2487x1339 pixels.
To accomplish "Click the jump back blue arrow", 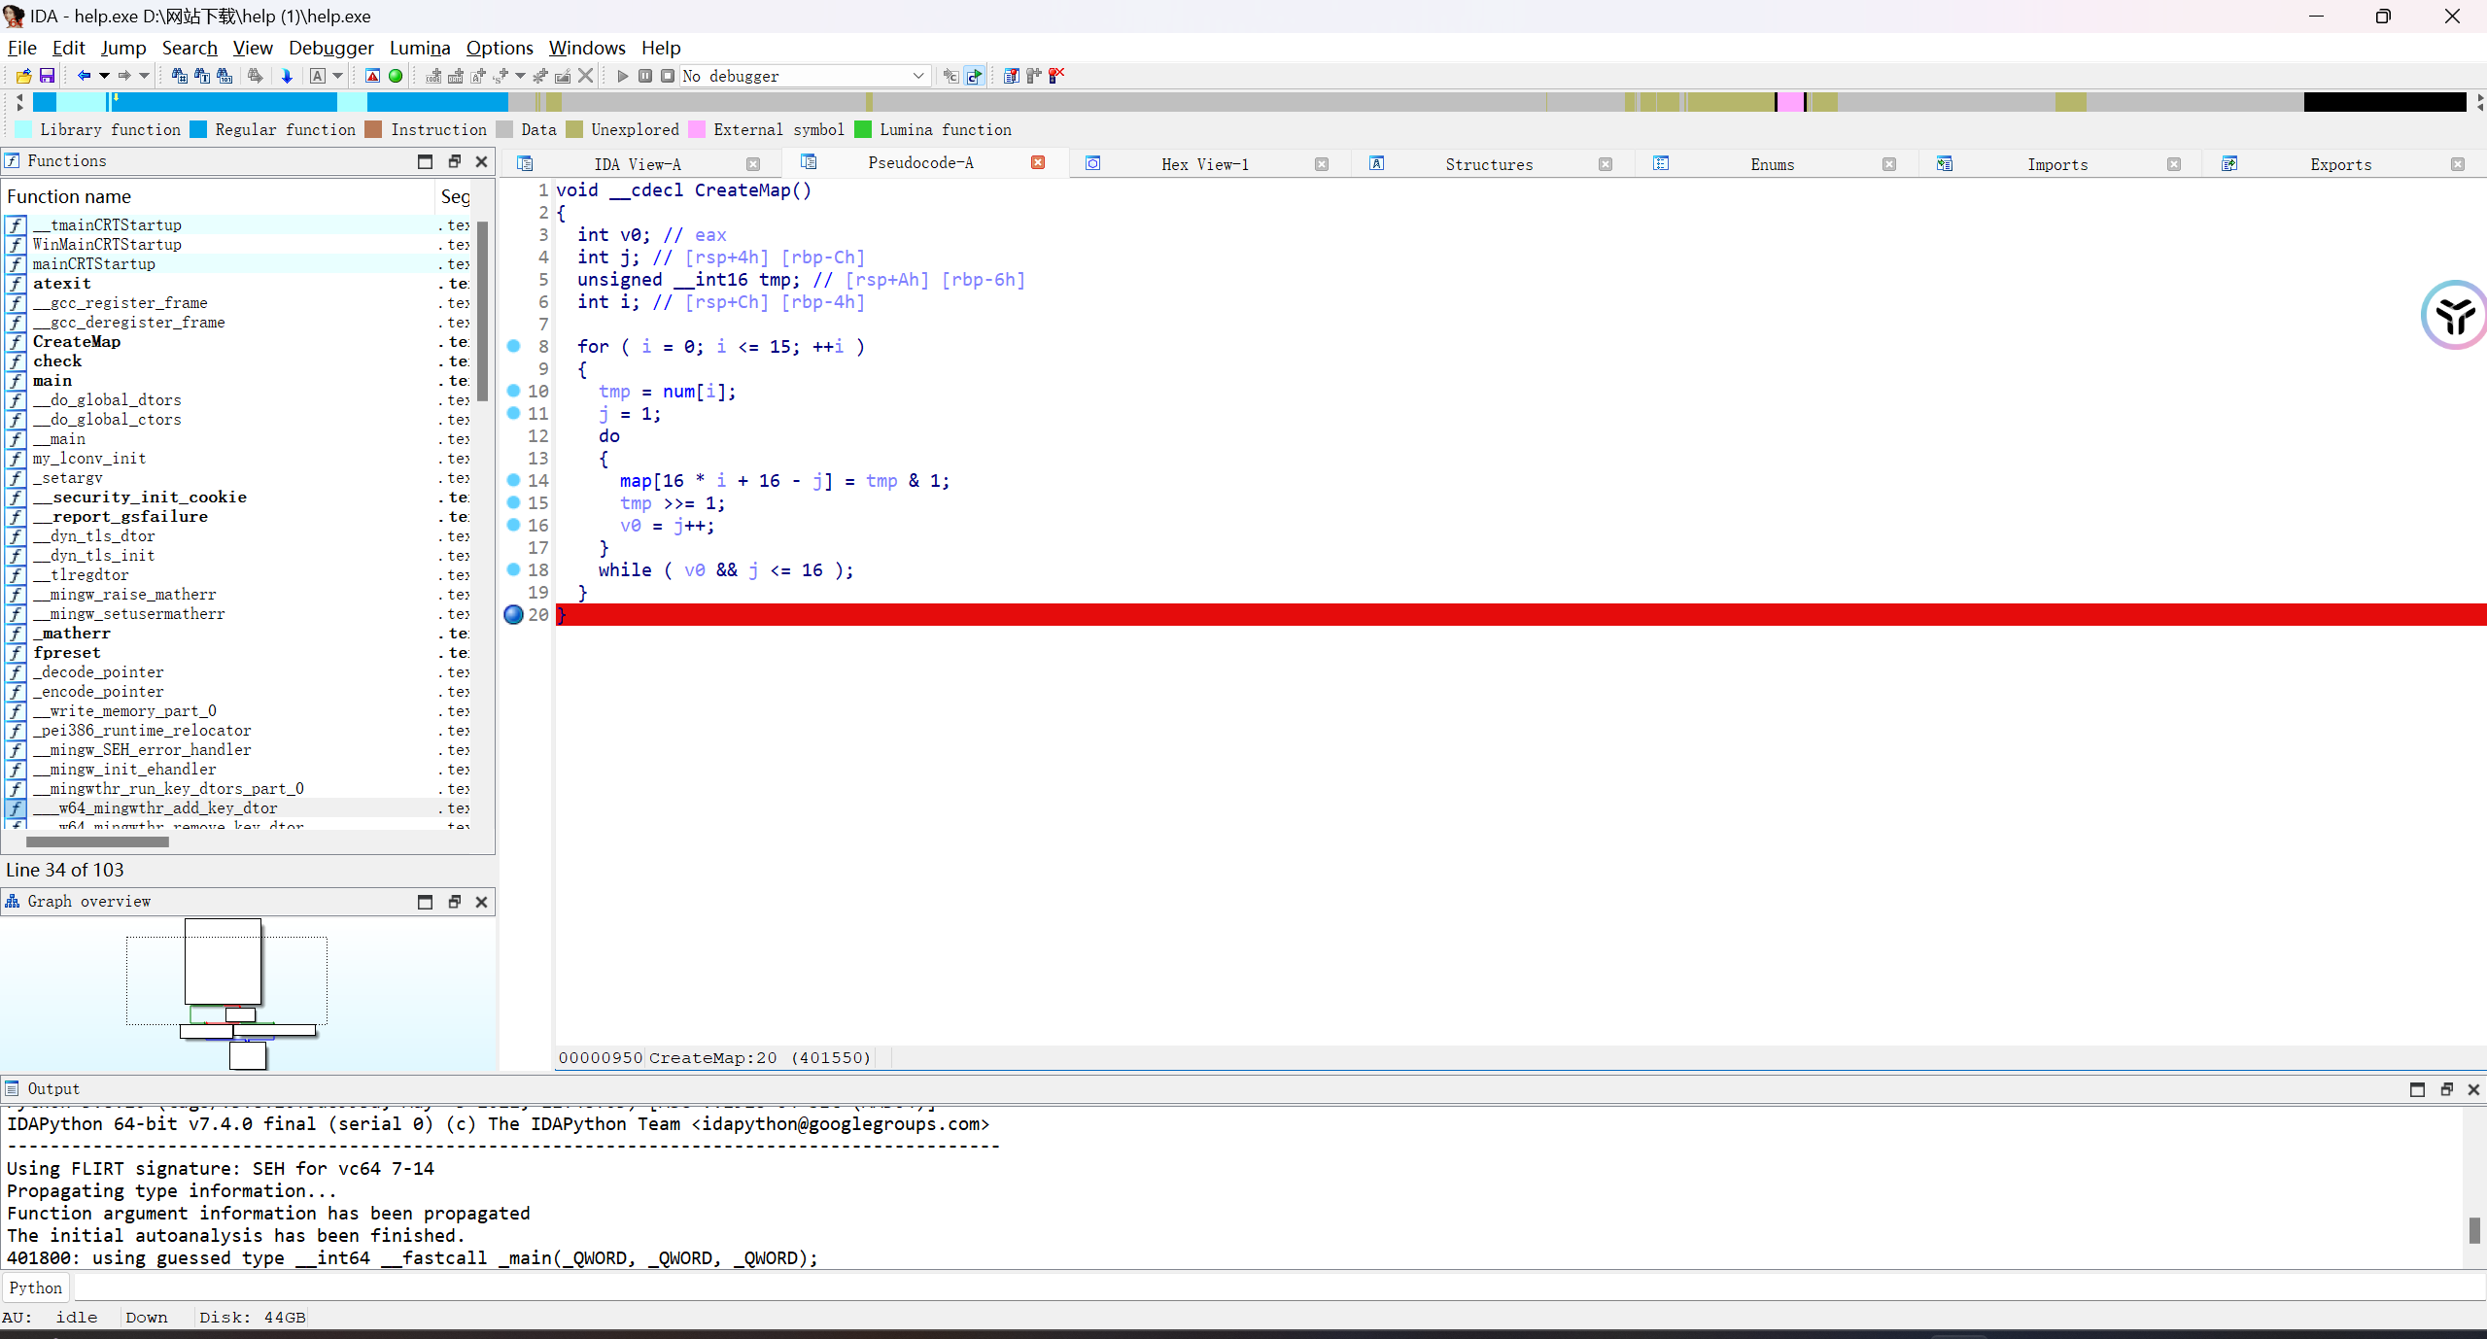I will pos(84,76).
